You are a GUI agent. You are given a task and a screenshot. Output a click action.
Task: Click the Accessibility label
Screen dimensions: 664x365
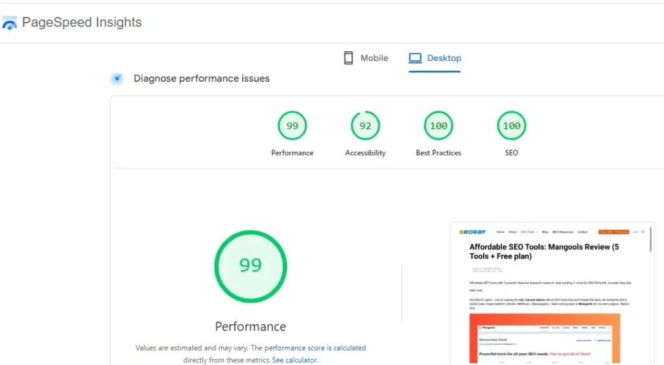coord(366,153)
